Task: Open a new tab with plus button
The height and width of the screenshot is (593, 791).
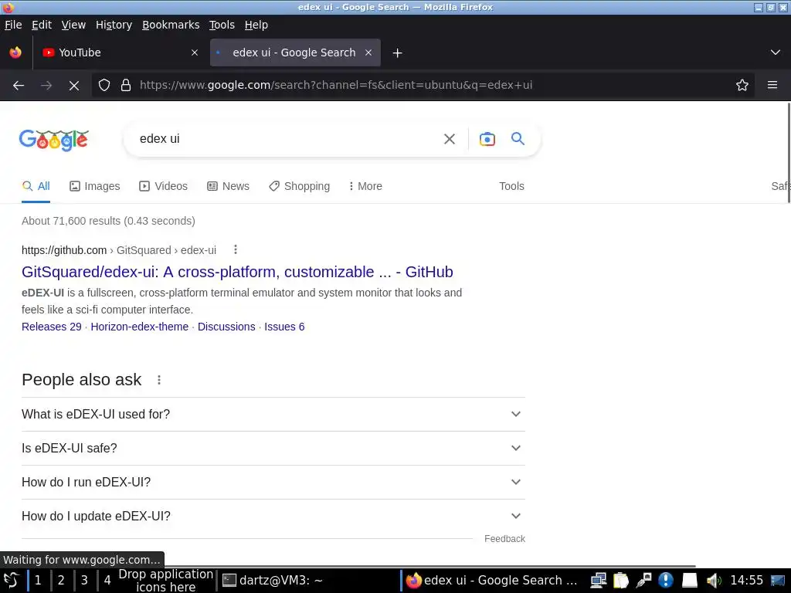Action: (398, 53)
